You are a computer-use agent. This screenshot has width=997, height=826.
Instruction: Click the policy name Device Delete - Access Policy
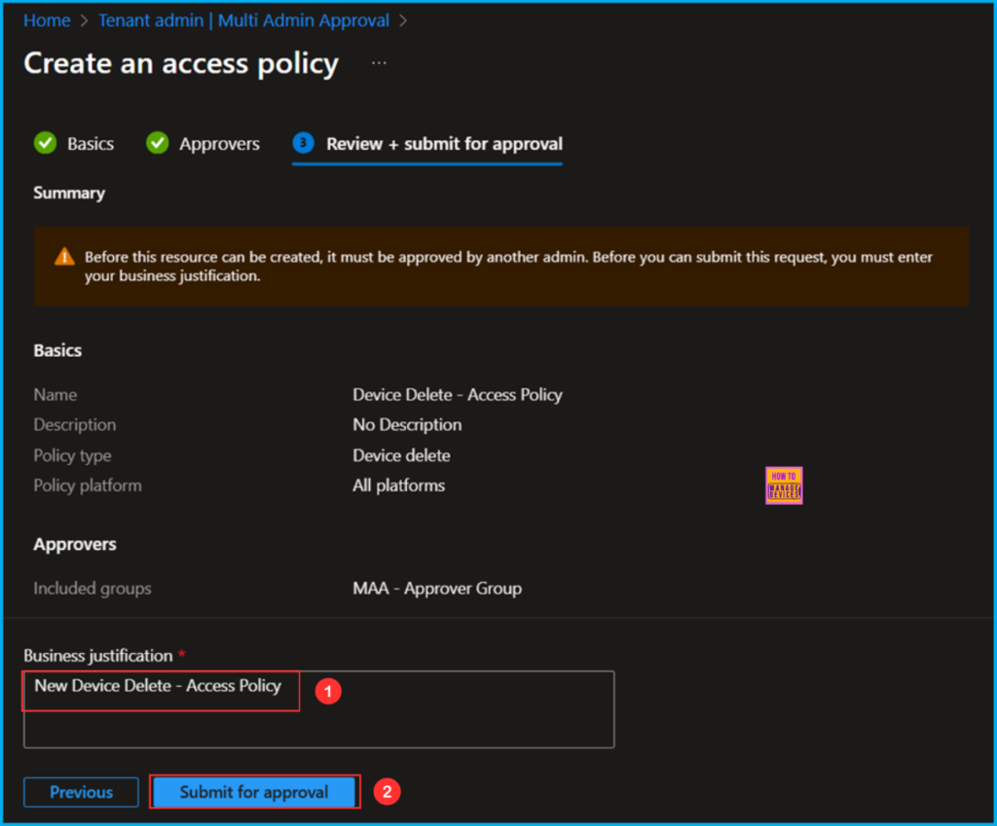coord(458,395)
